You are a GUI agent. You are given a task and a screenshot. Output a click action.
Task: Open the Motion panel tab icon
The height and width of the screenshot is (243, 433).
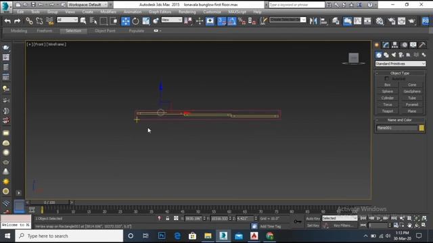point(404,45)
